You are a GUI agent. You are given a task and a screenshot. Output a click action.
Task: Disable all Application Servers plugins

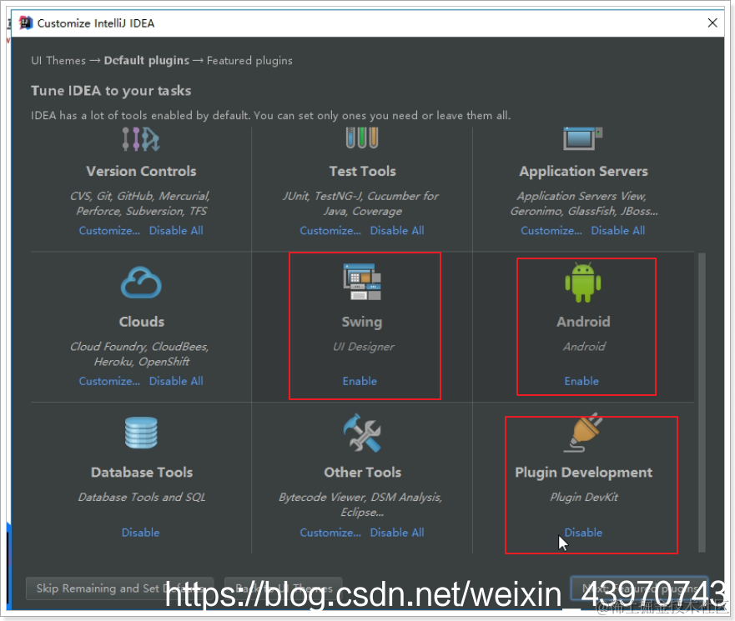click(x=617, y=230)
